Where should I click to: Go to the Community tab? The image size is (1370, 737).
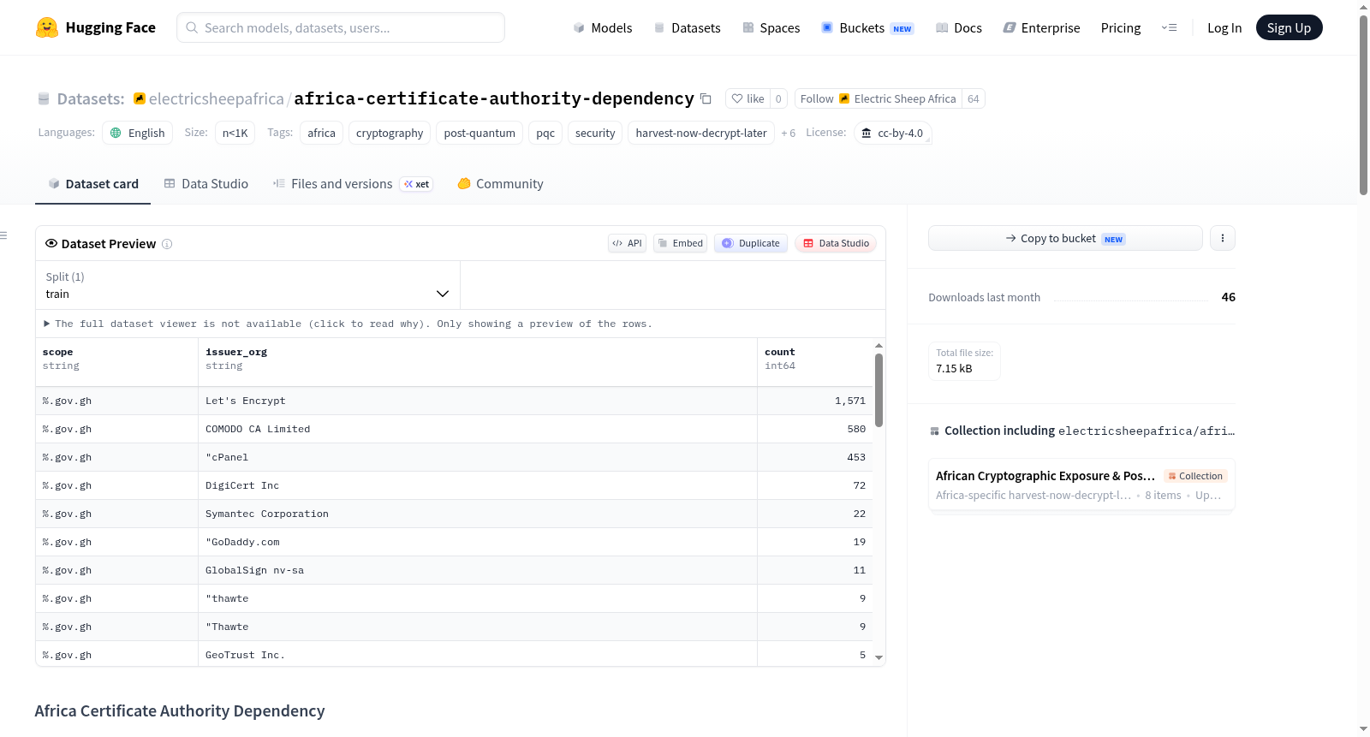point(501,183)
